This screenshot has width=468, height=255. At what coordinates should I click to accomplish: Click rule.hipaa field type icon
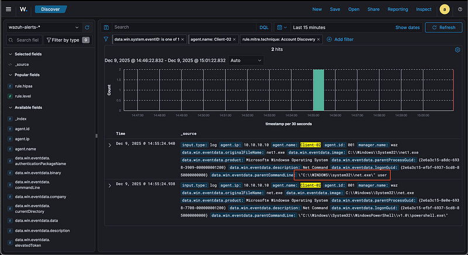10,86
